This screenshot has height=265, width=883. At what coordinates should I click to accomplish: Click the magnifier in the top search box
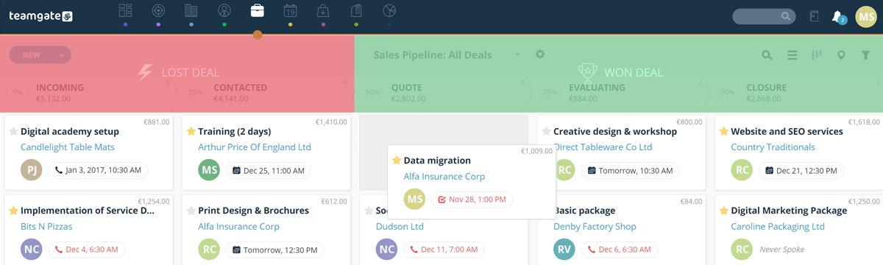787,16
